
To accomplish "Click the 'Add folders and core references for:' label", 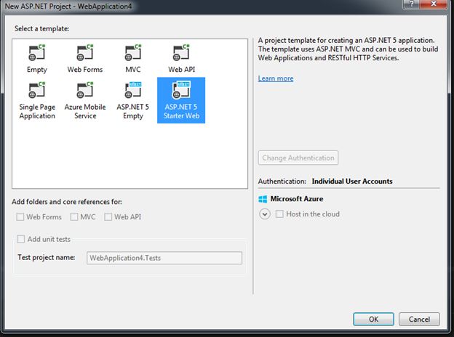I will [67, 202].
